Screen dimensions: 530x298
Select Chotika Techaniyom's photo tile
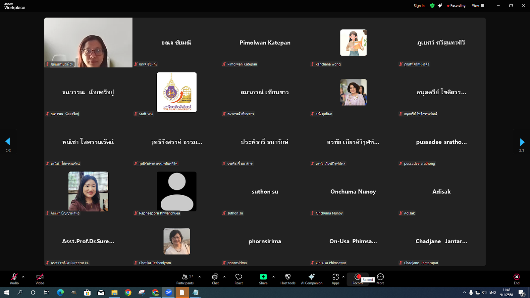177,241
